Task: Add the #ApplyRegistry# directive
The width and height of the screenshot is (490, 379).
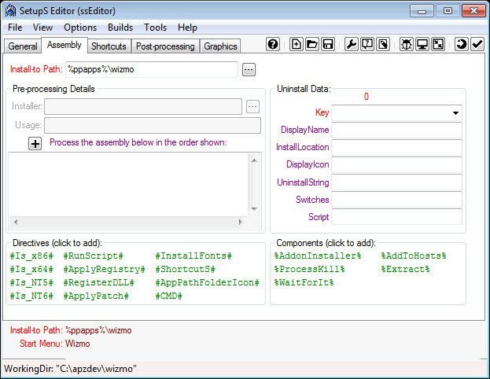Action: click(105, 270)
